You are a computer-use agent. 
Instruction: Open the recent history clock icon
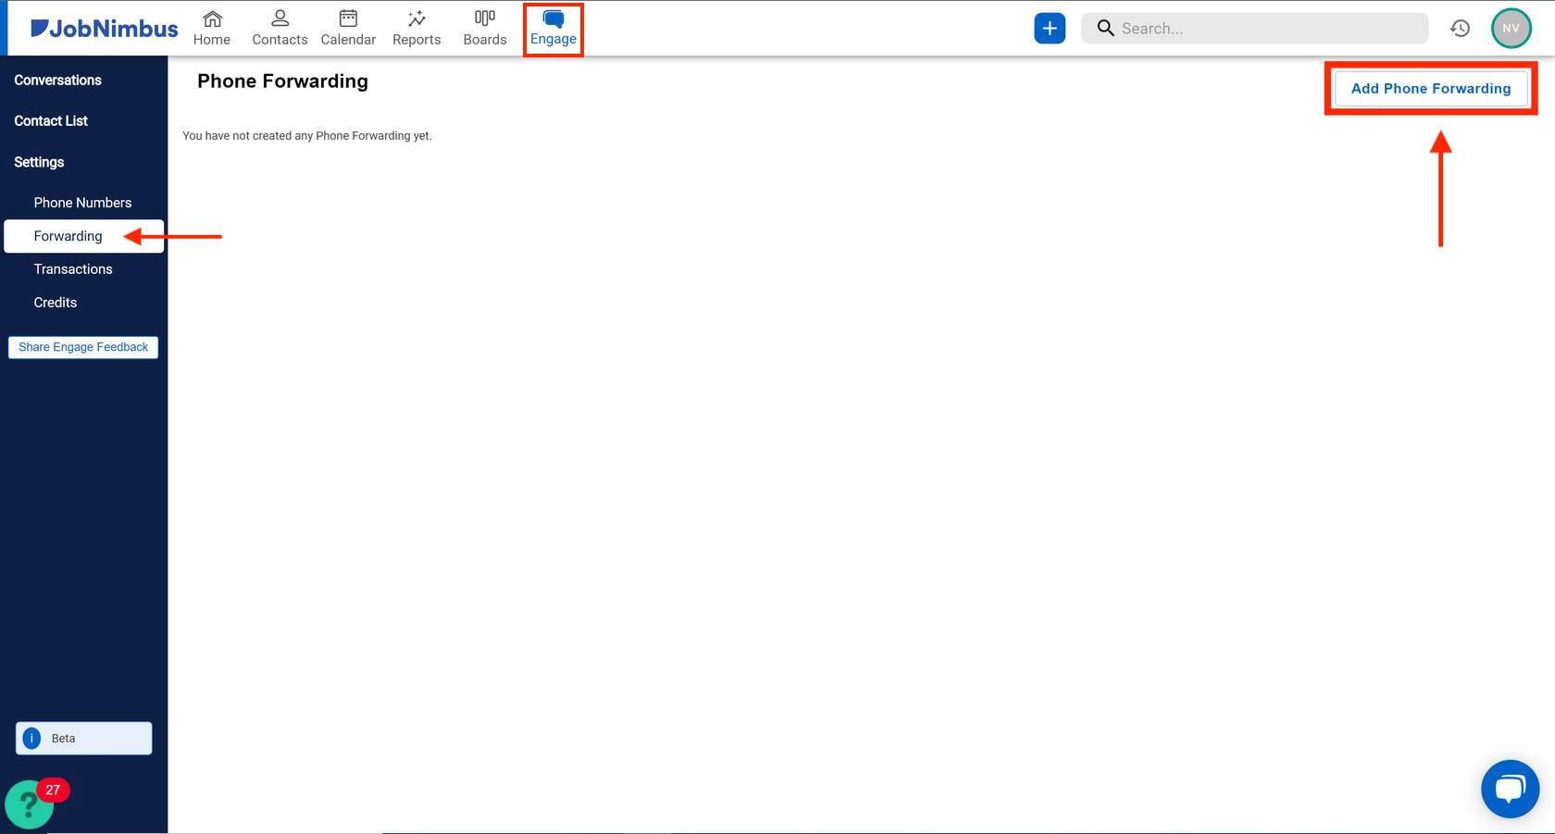pos(1460,28)
